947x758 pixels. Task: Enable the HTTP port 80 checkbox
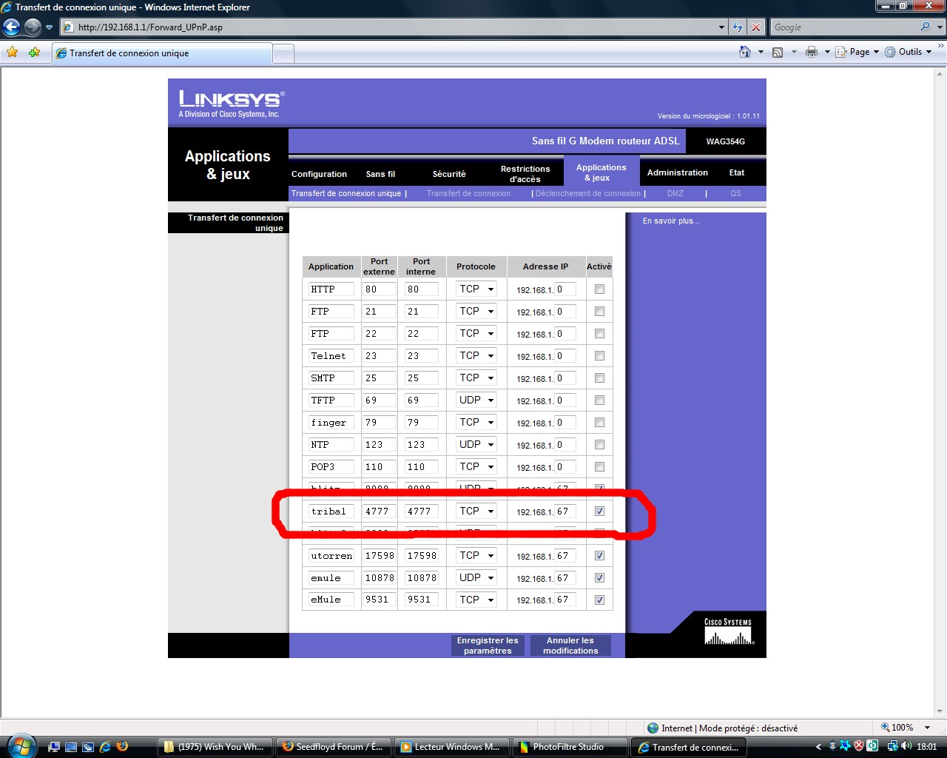599,289
